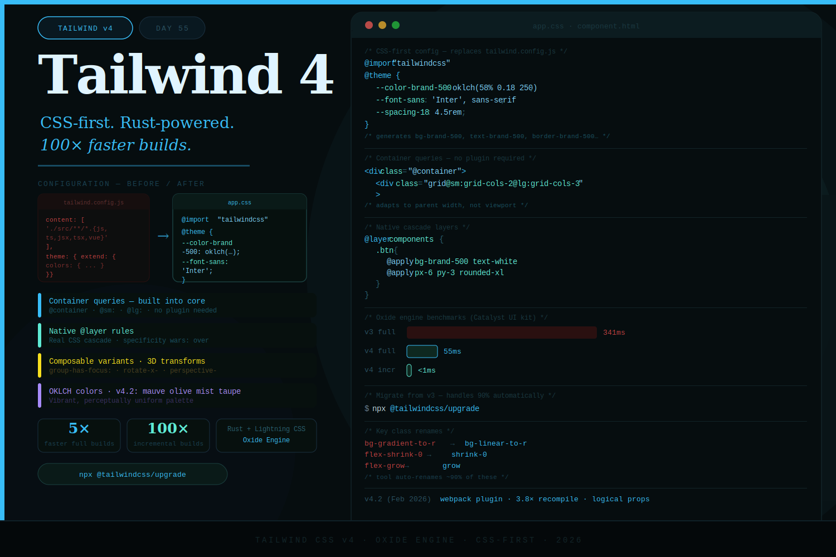This screenshot has width=836, height=557.
Task: Select the app.css tab label
Action: (548, 26)
